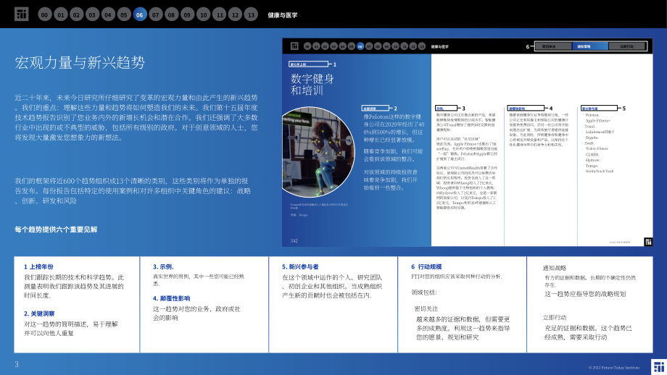
Task: Click the 6 行动规模 heading
Action: [x=426, y=266]
